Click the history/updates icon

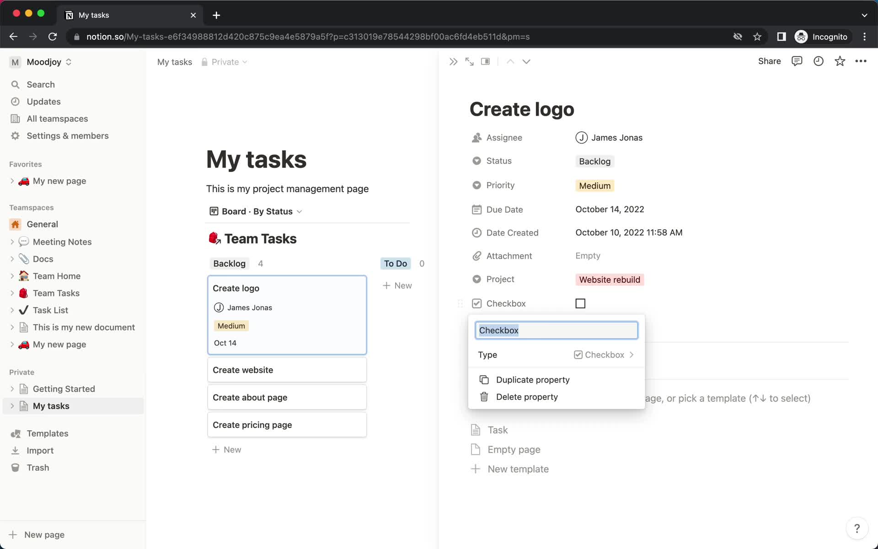click(x=818, y=61)
